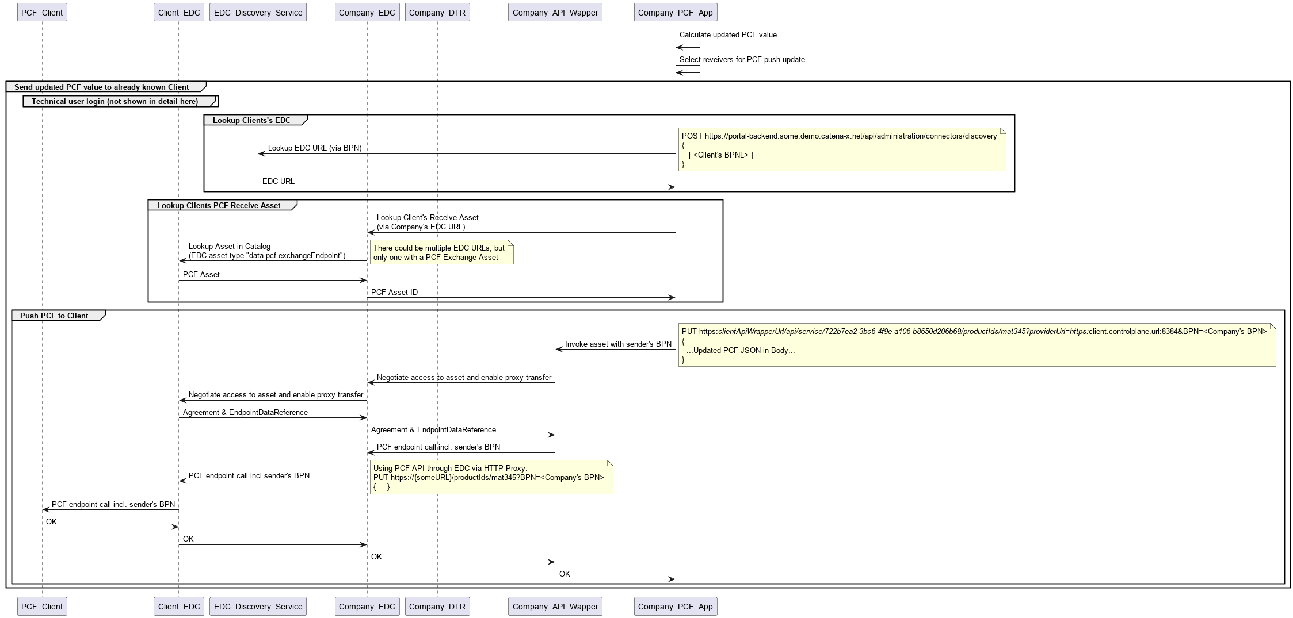Click 'OK' message from Company_EDC to Company_API_Wapper

(x=376, y=557)
